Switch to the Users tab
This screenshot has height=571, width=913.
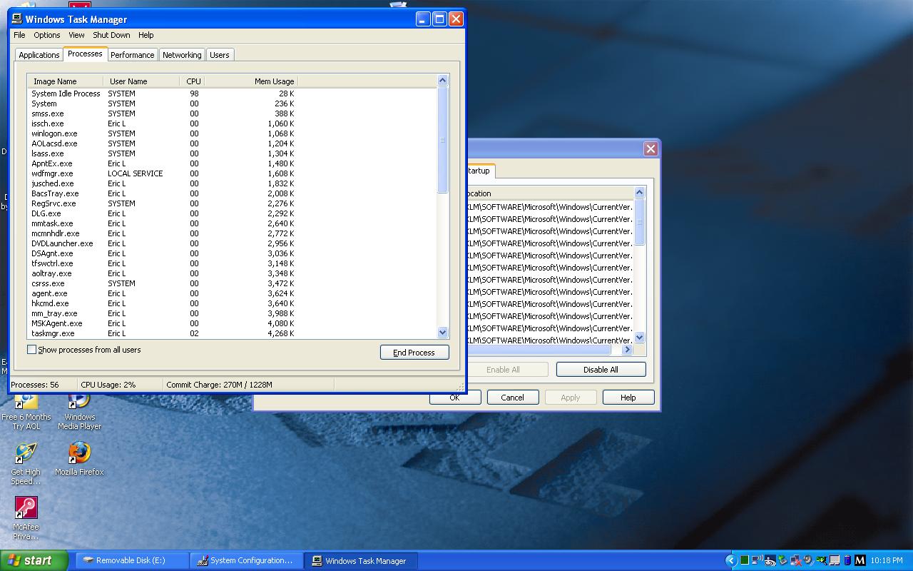click(x=220, y=55)
